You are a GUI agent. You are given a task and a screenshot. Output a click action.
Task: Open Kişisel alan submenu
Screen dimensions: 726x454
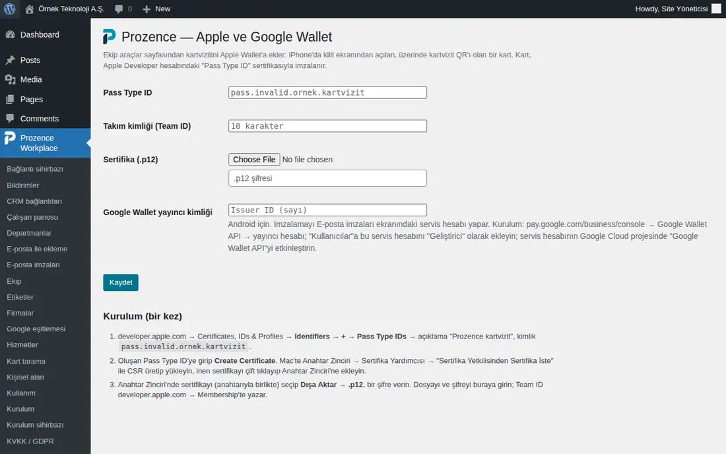(x=26, y=377)
